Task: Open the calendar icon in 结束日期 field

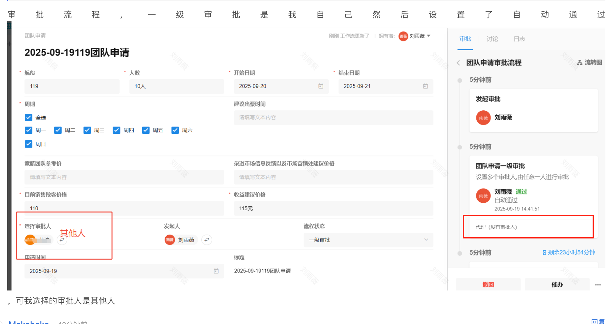Action: (425, 86)
